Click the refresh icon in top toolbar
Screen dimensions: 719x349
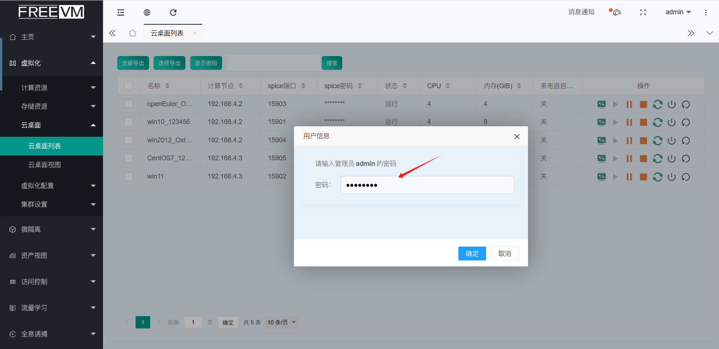(x=173, y=13)
